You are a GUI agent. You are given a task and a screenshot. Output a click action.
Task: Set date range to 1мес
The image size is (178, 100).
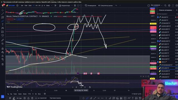tap(15, 94)
